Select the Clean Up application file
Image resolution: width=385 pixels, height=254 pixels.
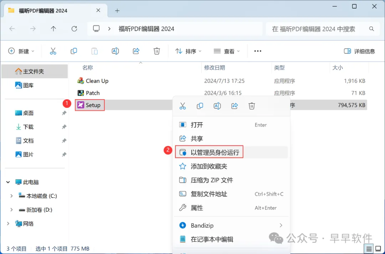coord(93,81)
